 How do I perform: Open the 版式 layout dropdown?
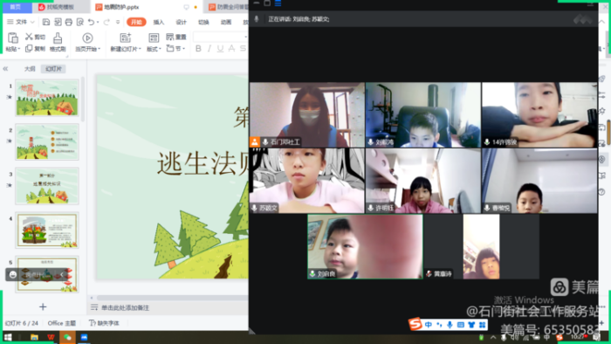(154, 49)
